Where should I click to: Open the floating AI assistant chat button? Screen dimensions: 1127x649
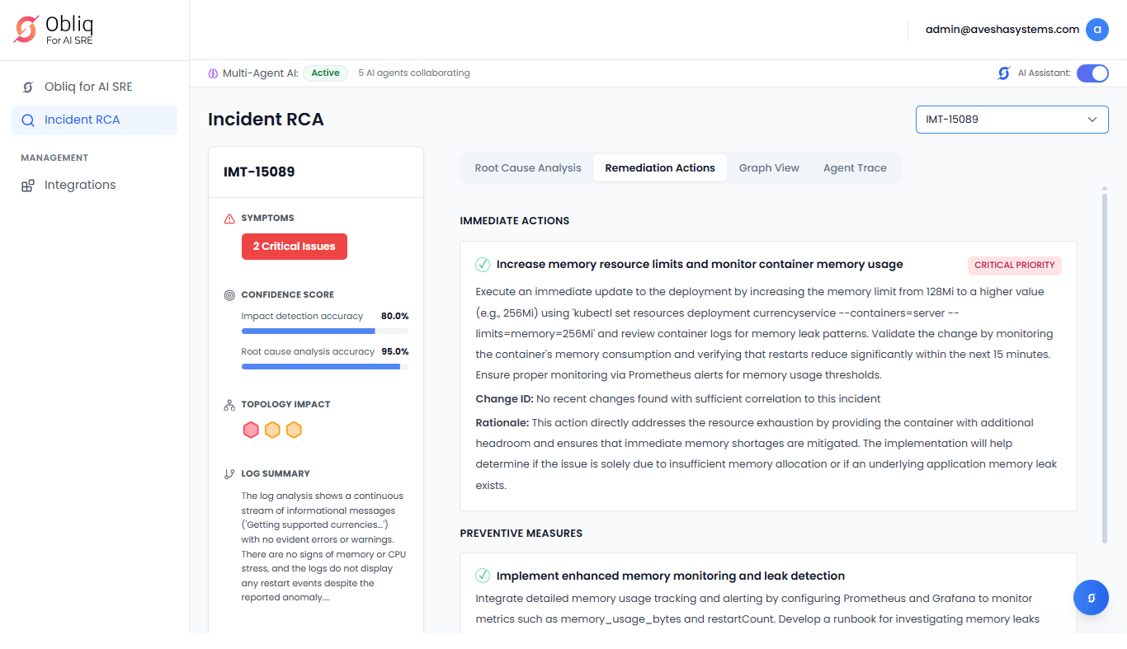click(x=1091, y=598)
